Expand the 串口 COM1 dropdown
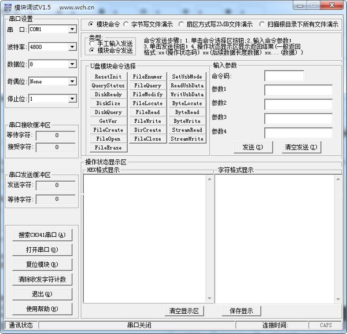 (72, 30)
